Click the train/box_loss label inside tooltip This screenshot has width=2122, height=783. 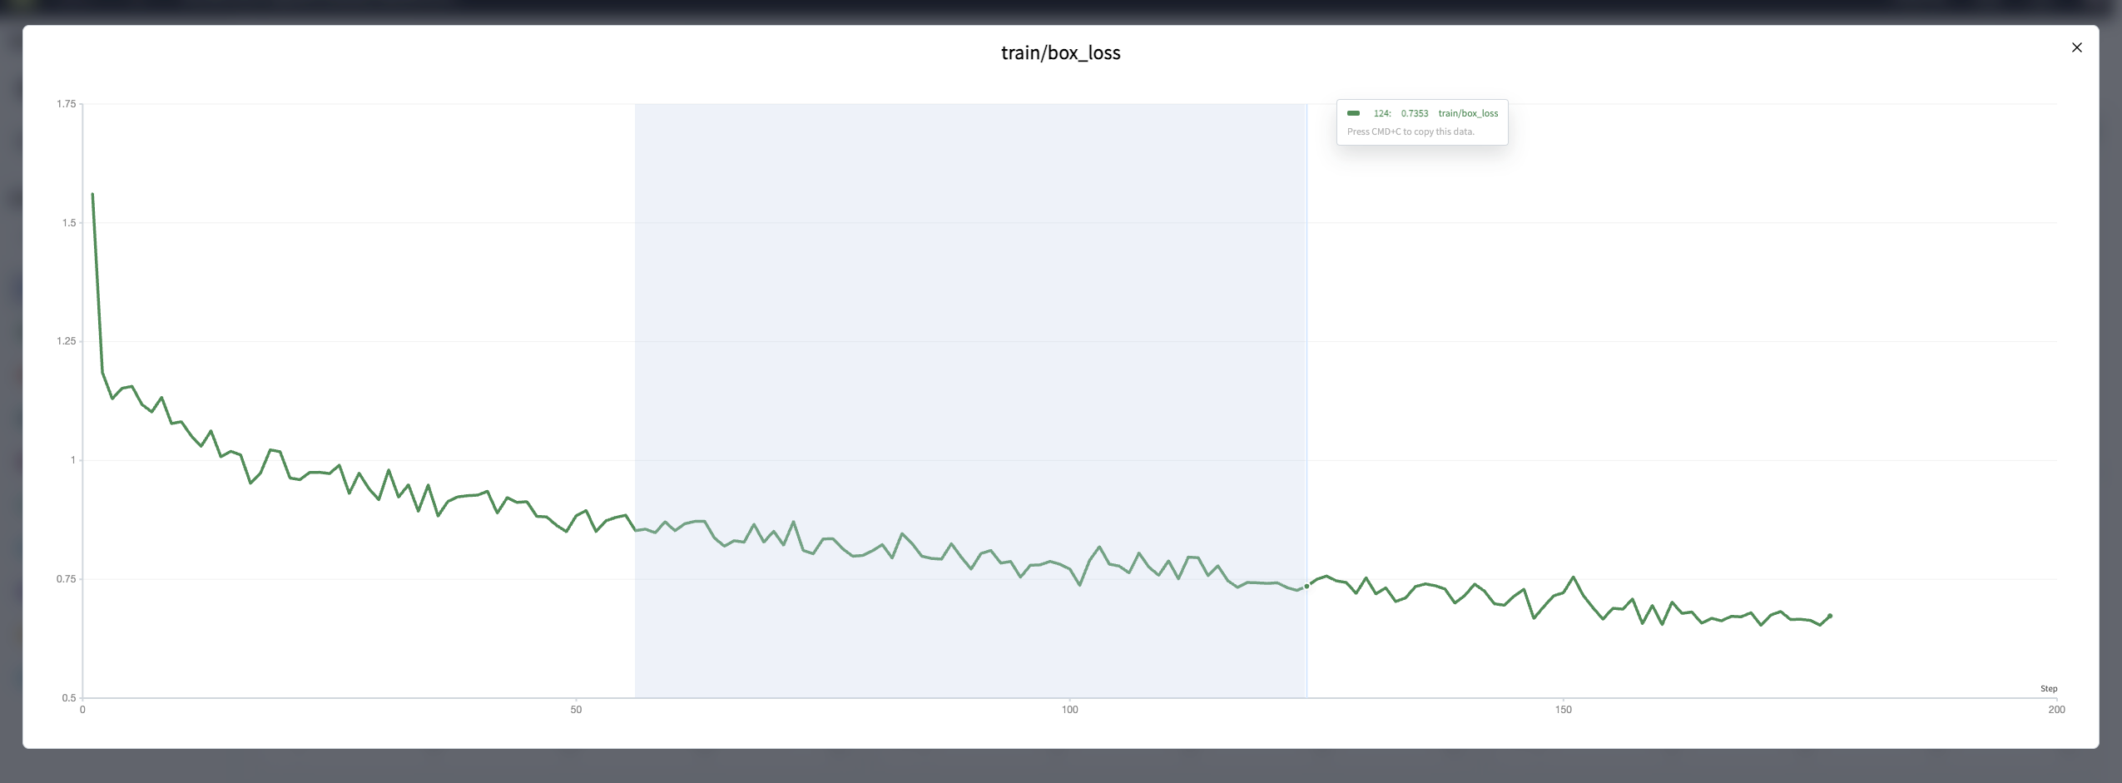coord(1468,113)
